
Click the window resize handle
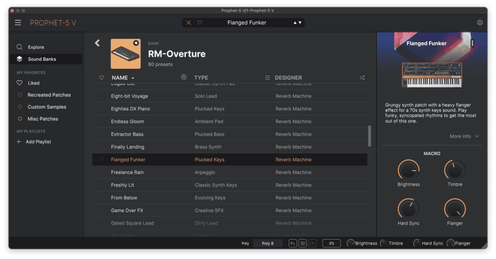pos(484,246)
